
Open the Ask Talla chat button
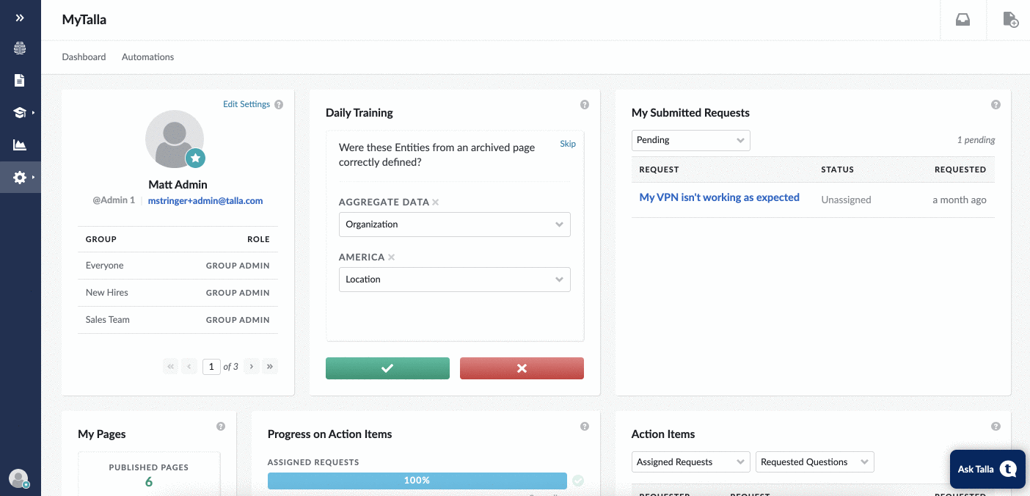tap(987, 469)
